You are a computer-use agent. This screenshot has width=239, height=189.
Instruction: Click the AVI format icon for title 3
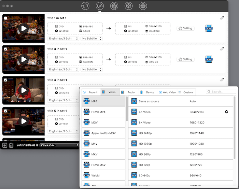point(209,59)
